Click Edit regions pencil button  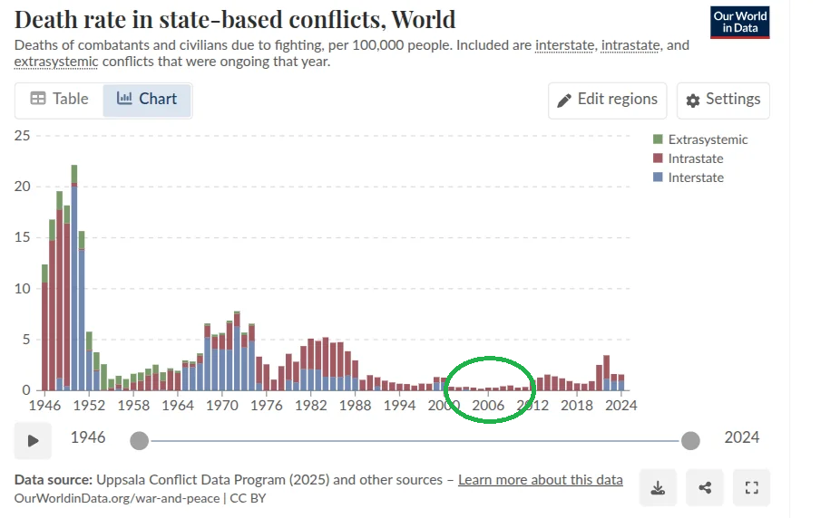point(607,100)
